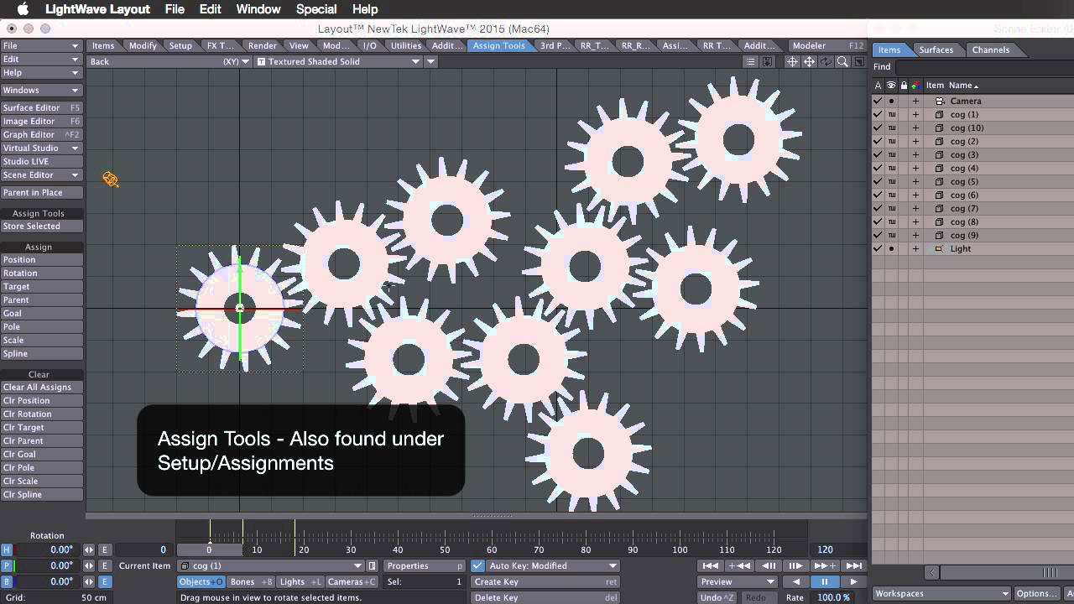Viewport: 1074px width, 604px height.
Task: Click Store Selected button
Action: pos(41,226)
